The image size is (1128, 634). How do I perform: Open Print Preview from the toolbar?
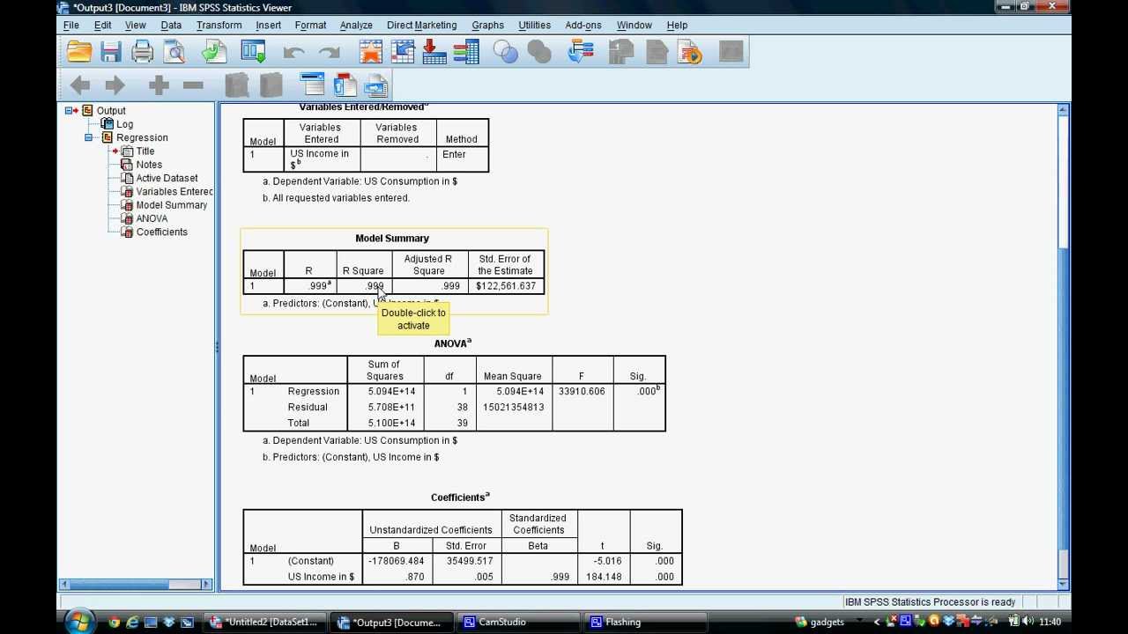(174, 53)
